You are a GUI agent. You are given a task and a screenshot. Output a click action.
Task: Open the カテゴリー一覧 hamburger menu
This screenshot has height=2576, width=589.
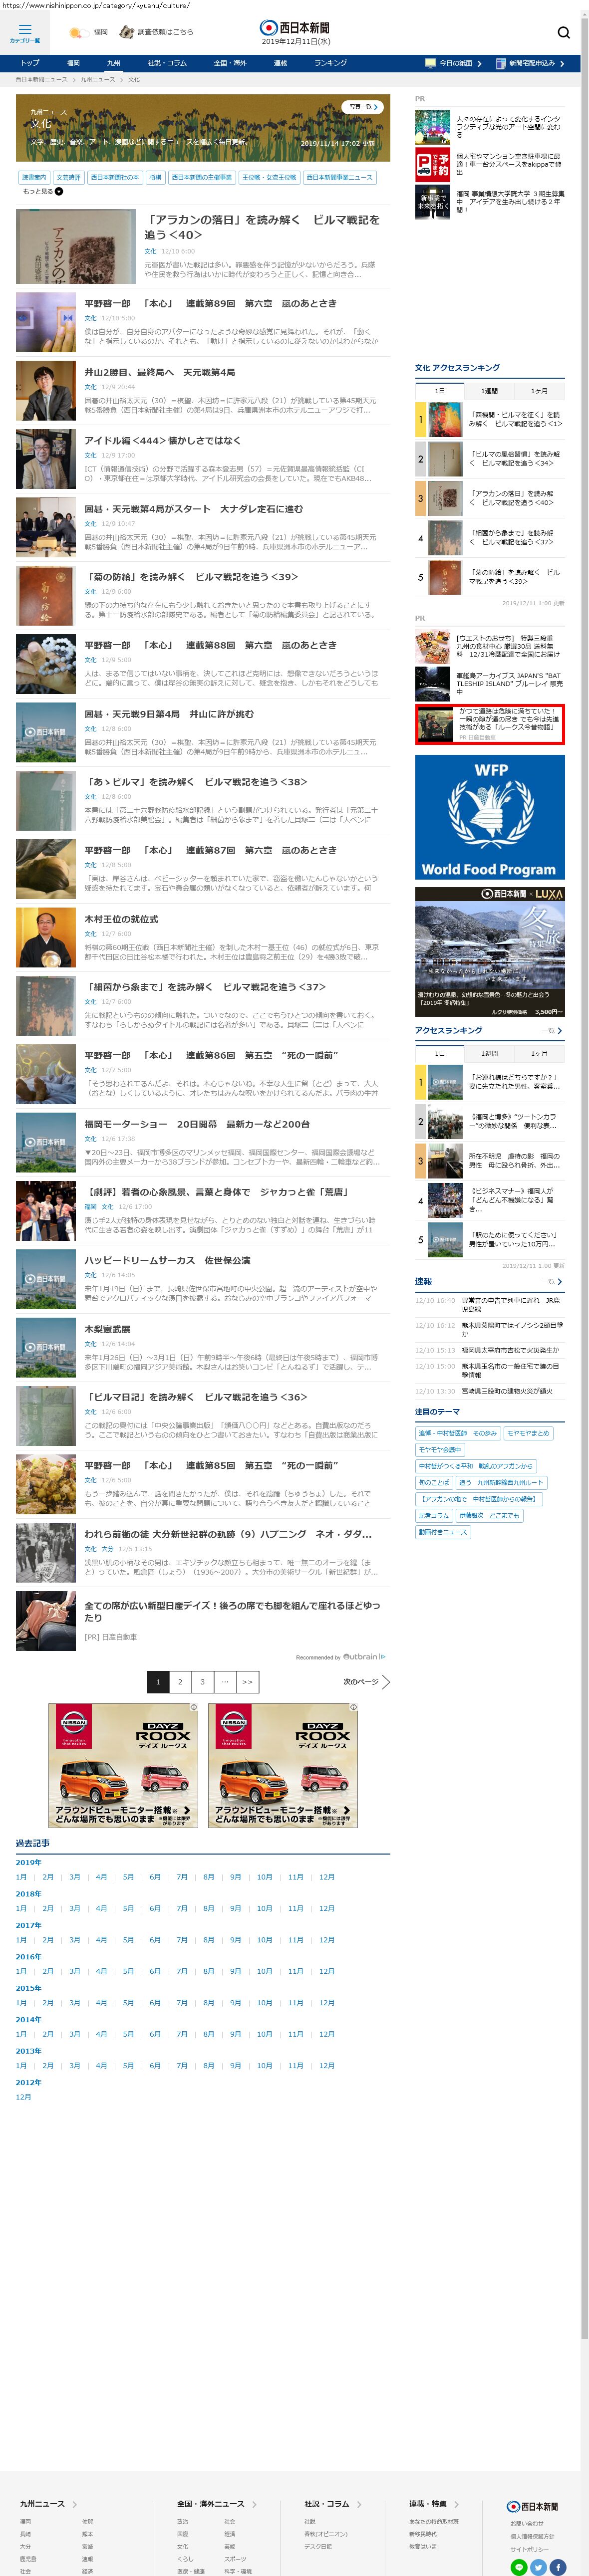pos(25,32)
